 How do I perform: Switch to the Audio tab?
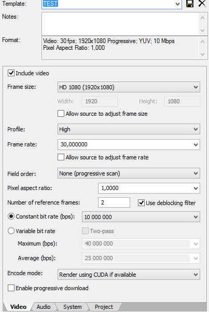pos(44,307)
